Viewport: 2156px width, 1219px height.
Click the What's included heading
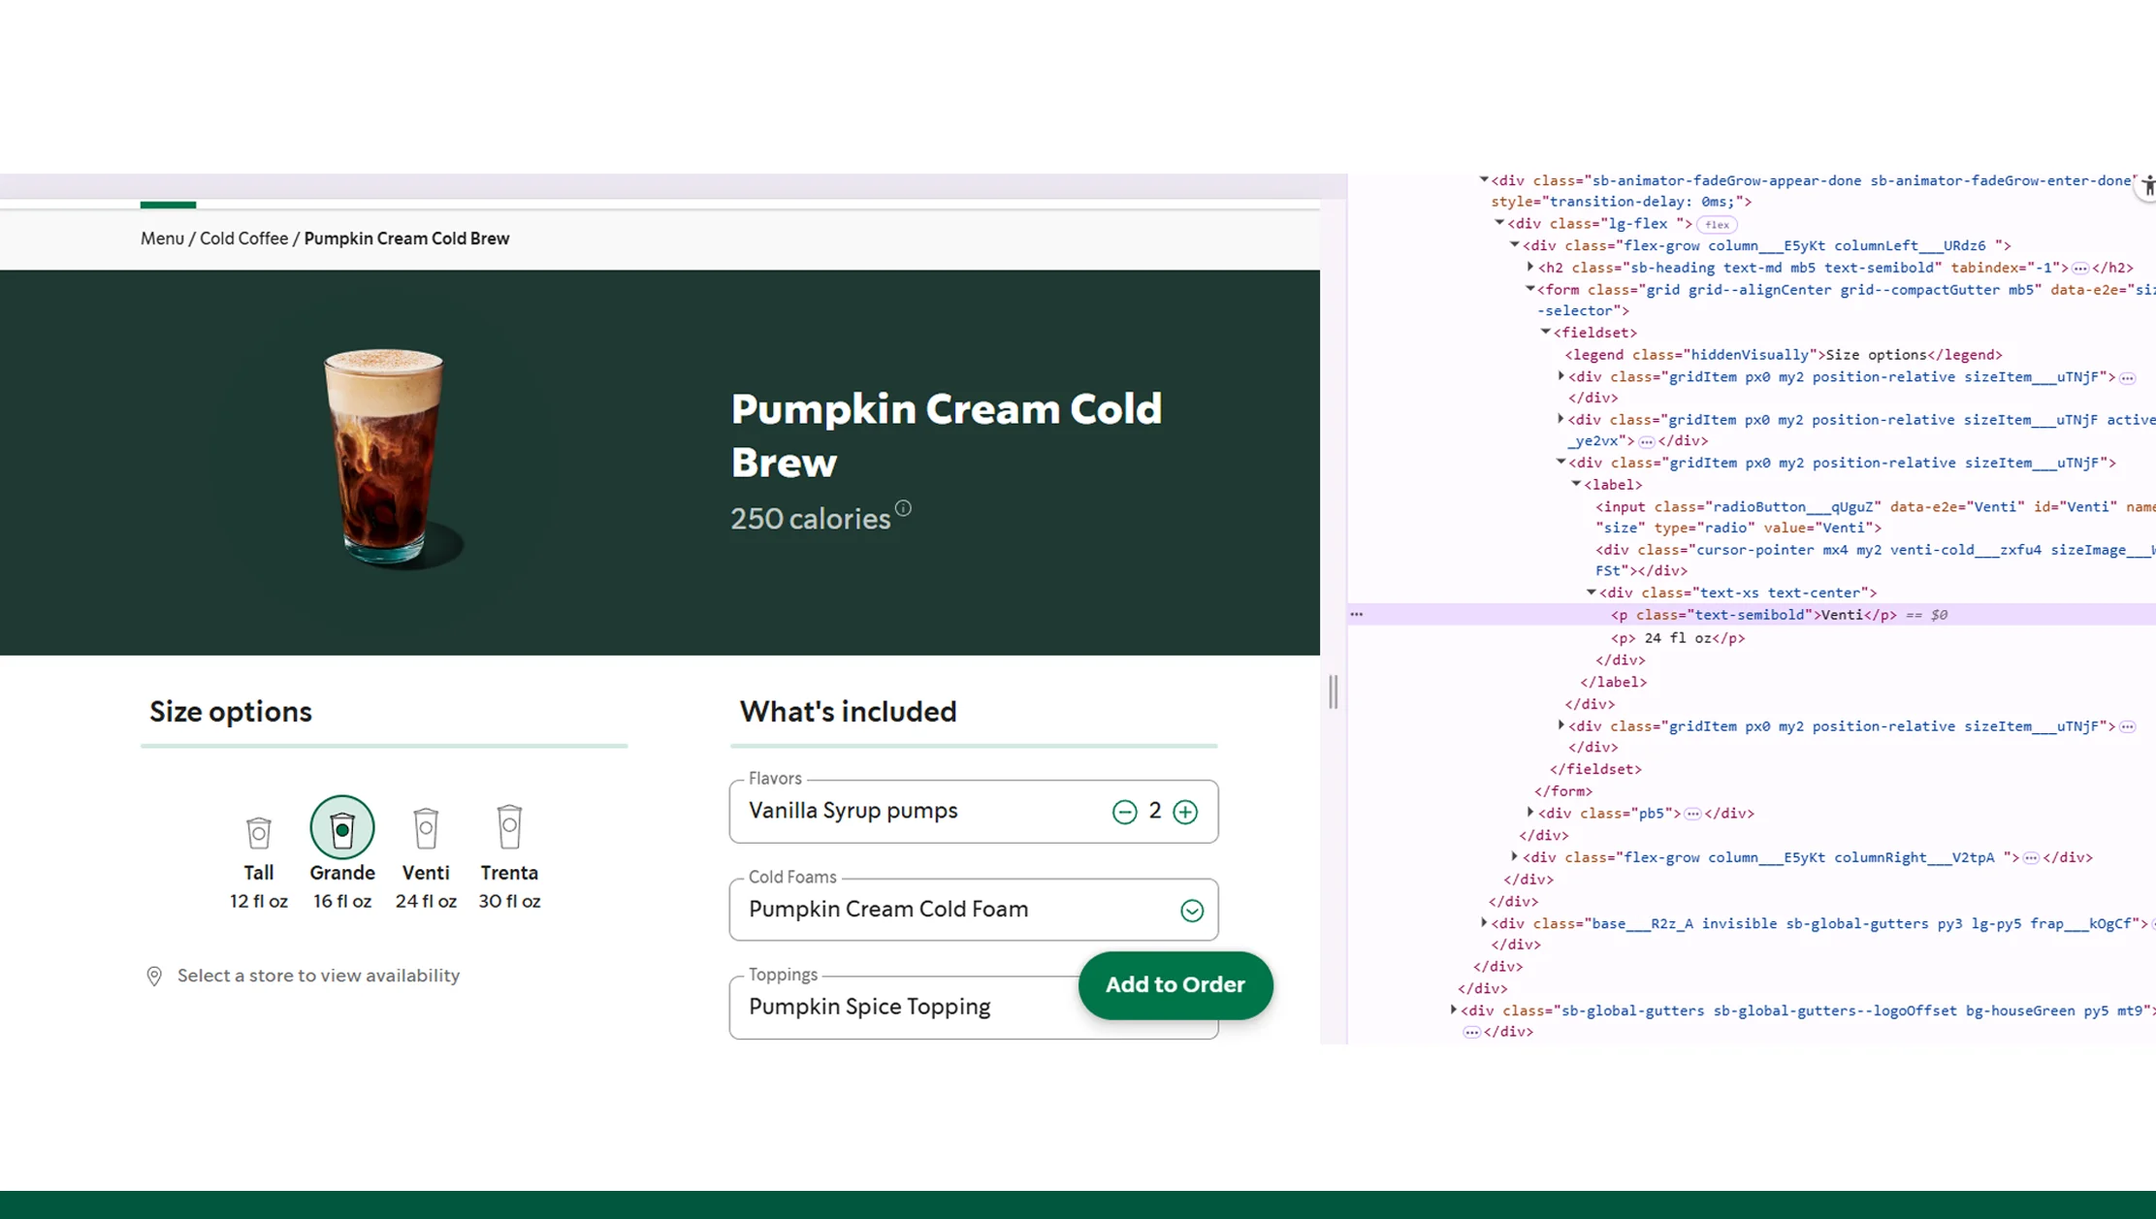coord(848,712)
